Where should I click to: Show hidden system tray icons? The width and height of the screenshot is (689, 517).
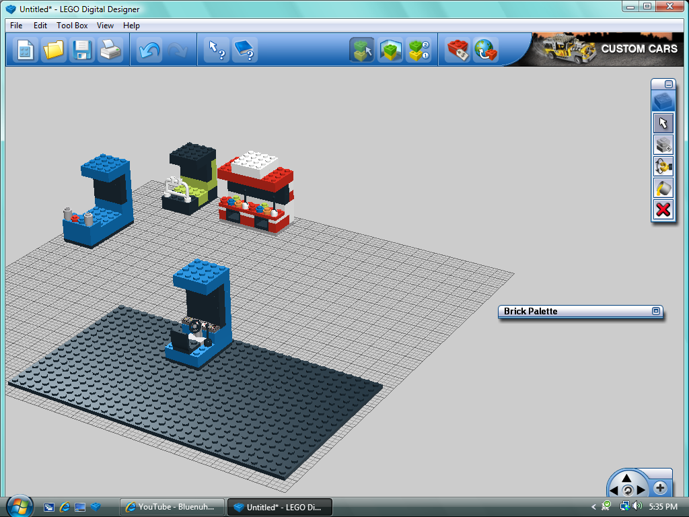[x=593, y=506]
